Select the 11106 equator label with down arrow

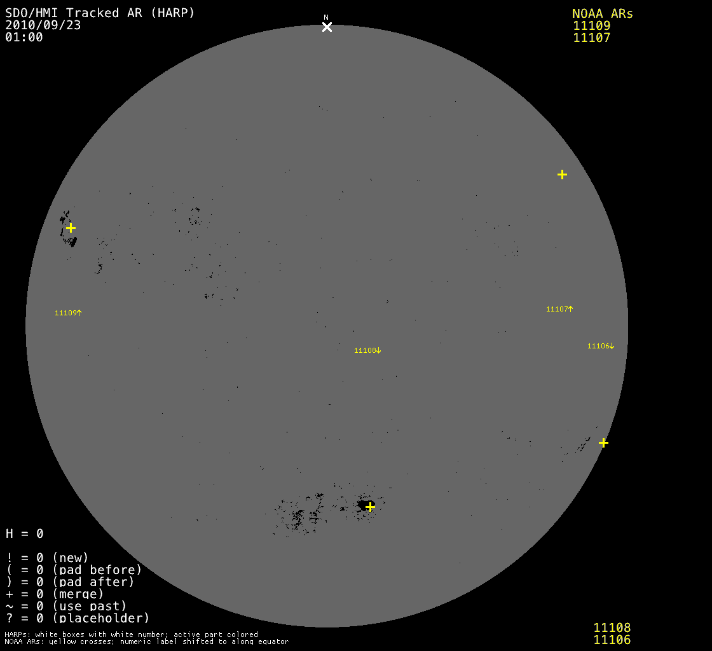tap(601, 346)
